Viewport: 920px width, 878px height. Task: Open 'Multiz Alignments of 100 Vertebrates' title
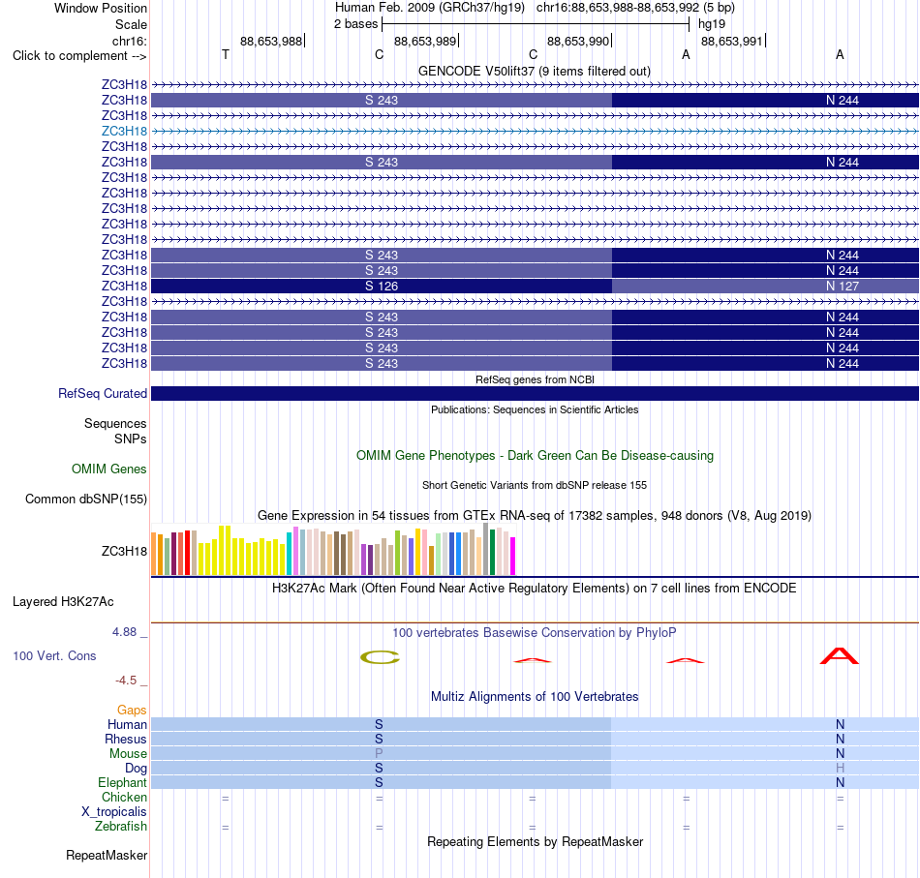pos(535,697)
